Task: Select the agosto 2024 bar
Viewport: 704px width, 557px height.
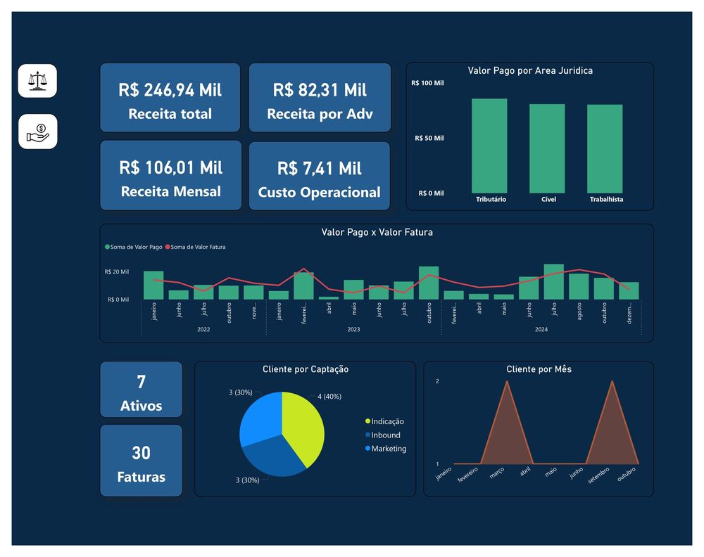Action: point(579,286)
